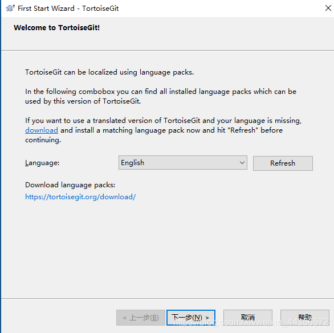Close the First Start Wizard window
334x333 pixels.
(x=328, y=8)
